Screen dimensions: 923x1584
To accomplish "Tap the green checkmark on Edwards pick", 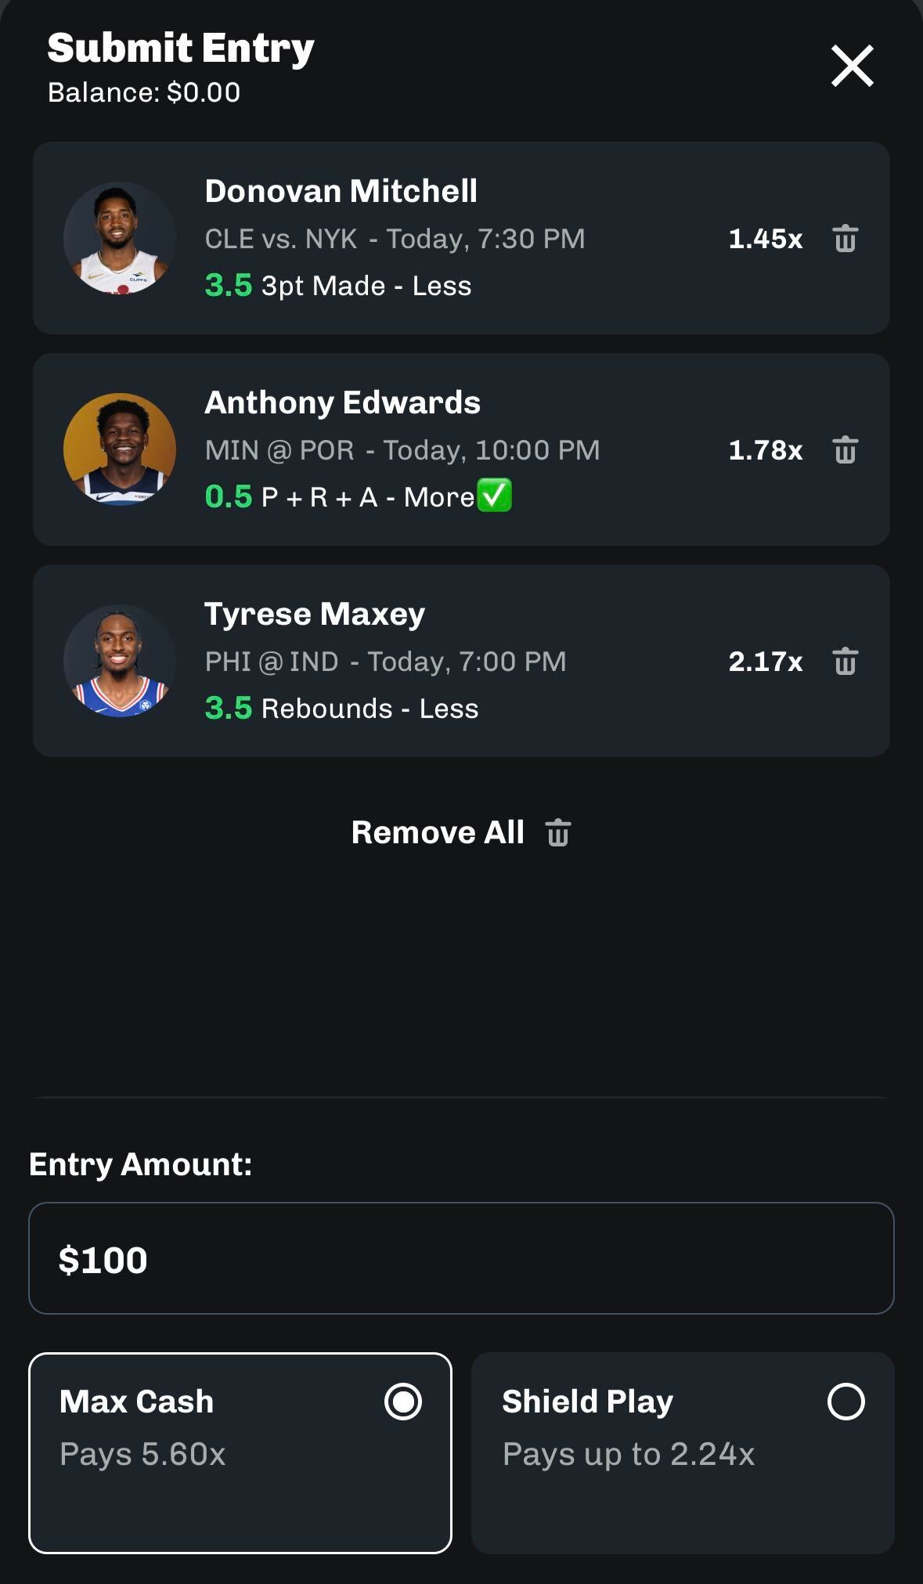I will (x=495, y=496).
